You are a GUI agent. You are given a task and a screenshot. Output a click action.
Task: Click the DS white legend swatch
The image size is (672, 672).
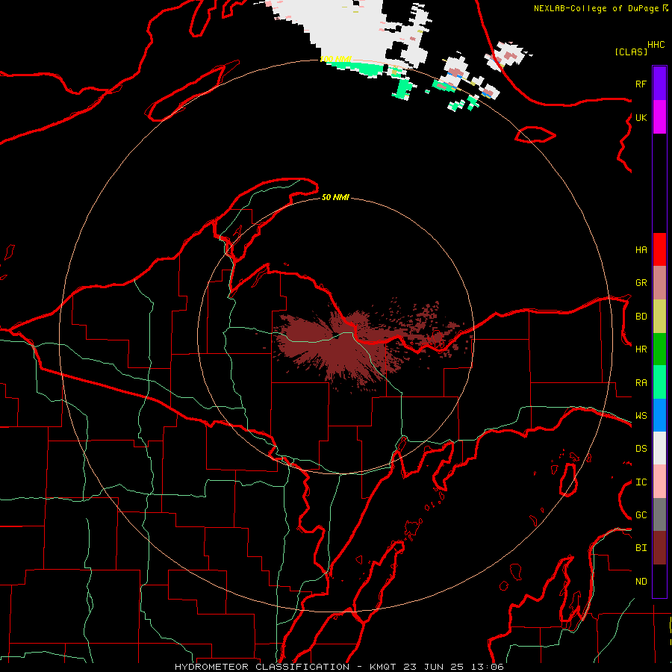pos(659,448)
